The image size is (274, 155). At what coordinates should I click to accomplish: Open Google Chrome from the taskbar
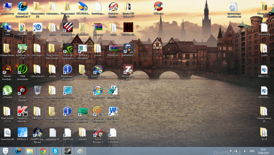[x=43, y=151]
